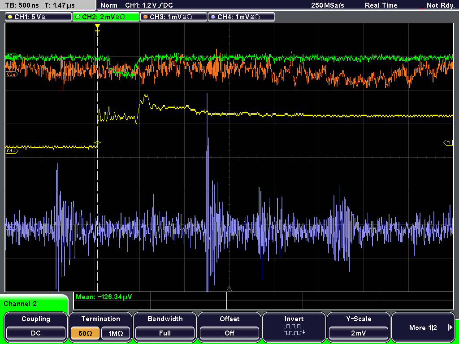The height and width of the screenshot is (344, 459).
Task: Click the C2 green ground level marker
Action: coord(12,56)
